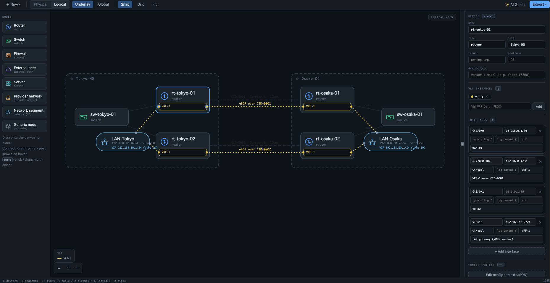The image size is (550, 283).
Task: Zoom in with the plus button
Action: pyautogui.click(x=77, y=268)
